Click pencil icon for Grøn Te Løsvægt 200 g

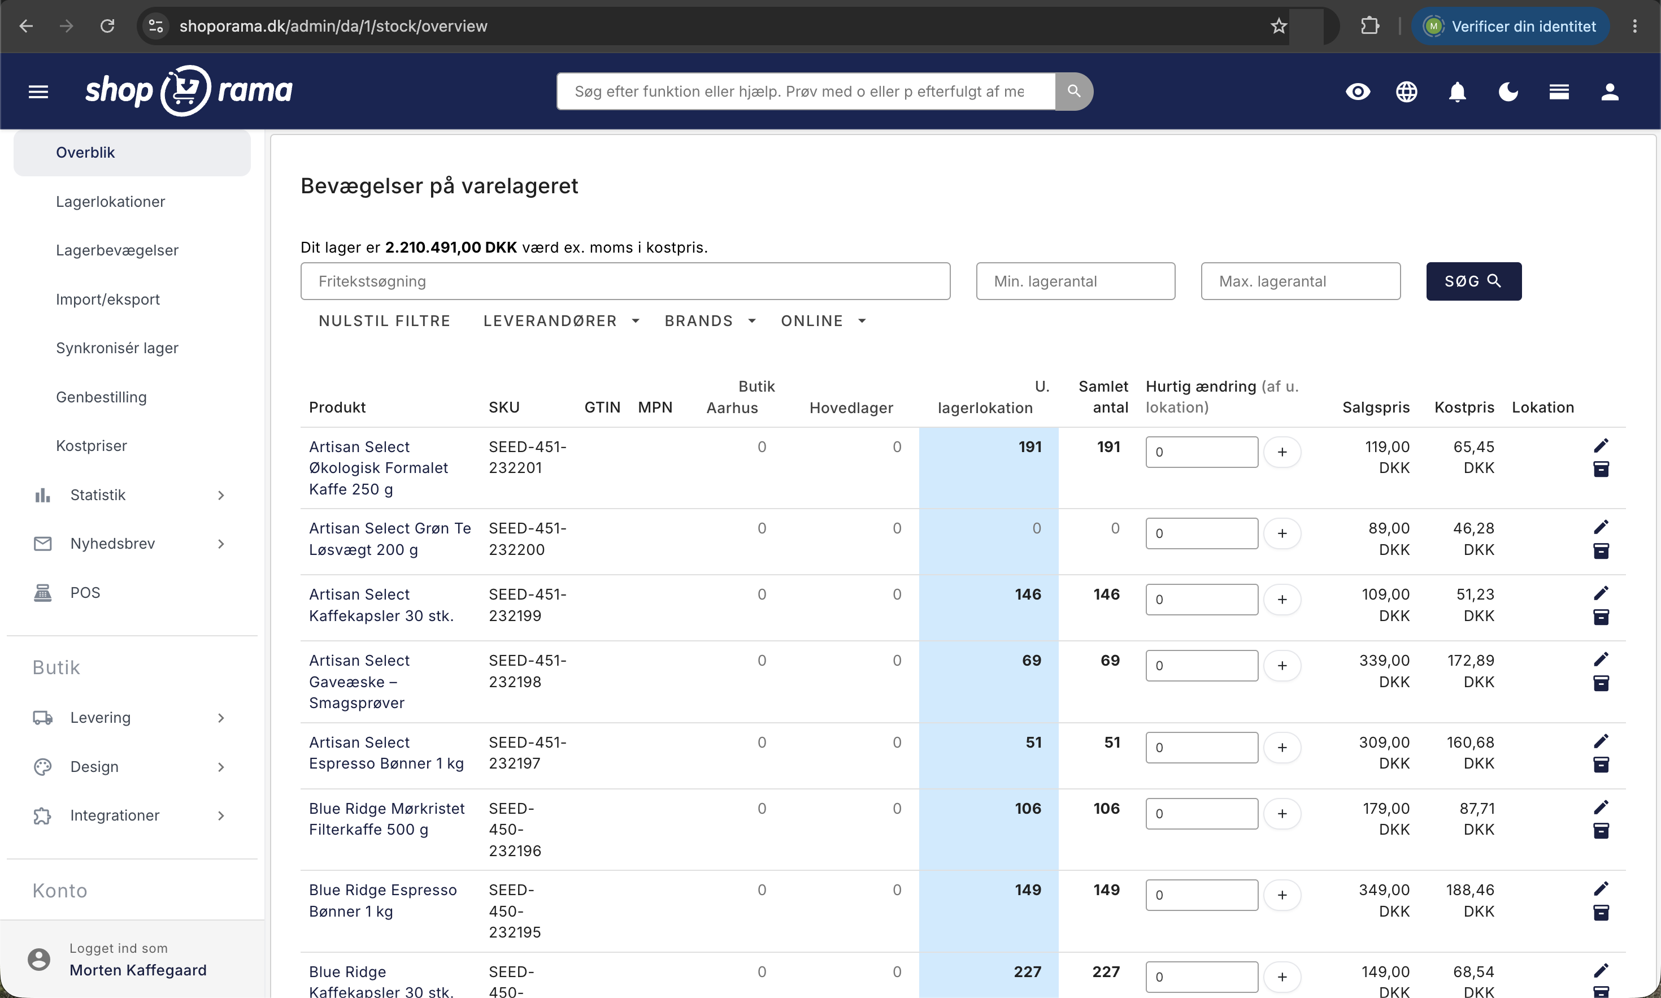[x=1601, y=527]
